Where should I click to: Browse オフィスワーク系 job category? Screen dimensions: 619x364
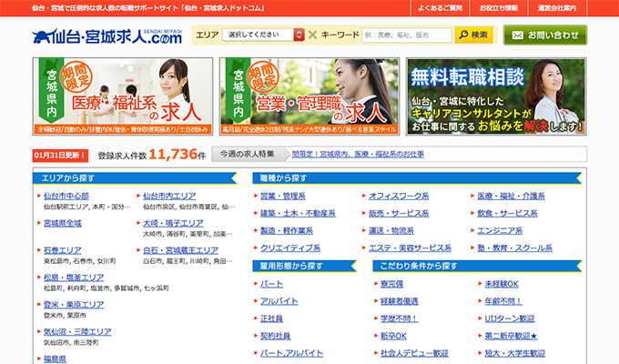pos(399,196)
